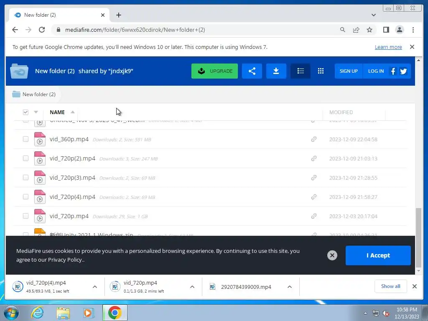Open the side panel icon
428x321 pixels.
[386, 30]
